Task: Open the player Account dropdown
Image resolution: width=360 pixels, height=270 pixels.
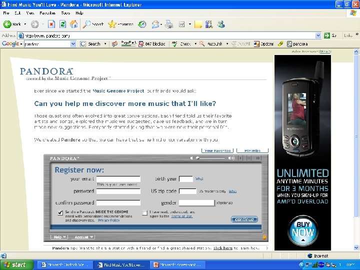Action: point(83,237)
